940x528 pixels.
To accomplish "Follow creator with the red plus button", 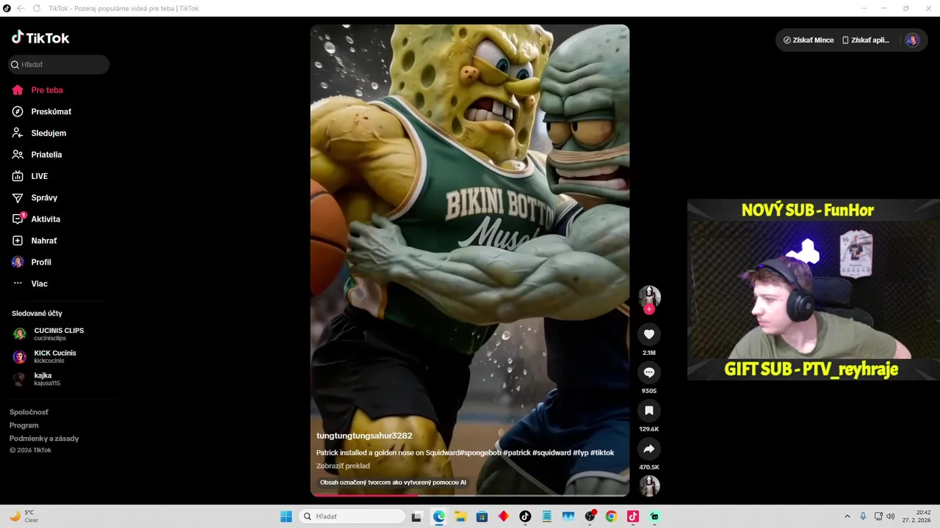I will pos(649,309).
